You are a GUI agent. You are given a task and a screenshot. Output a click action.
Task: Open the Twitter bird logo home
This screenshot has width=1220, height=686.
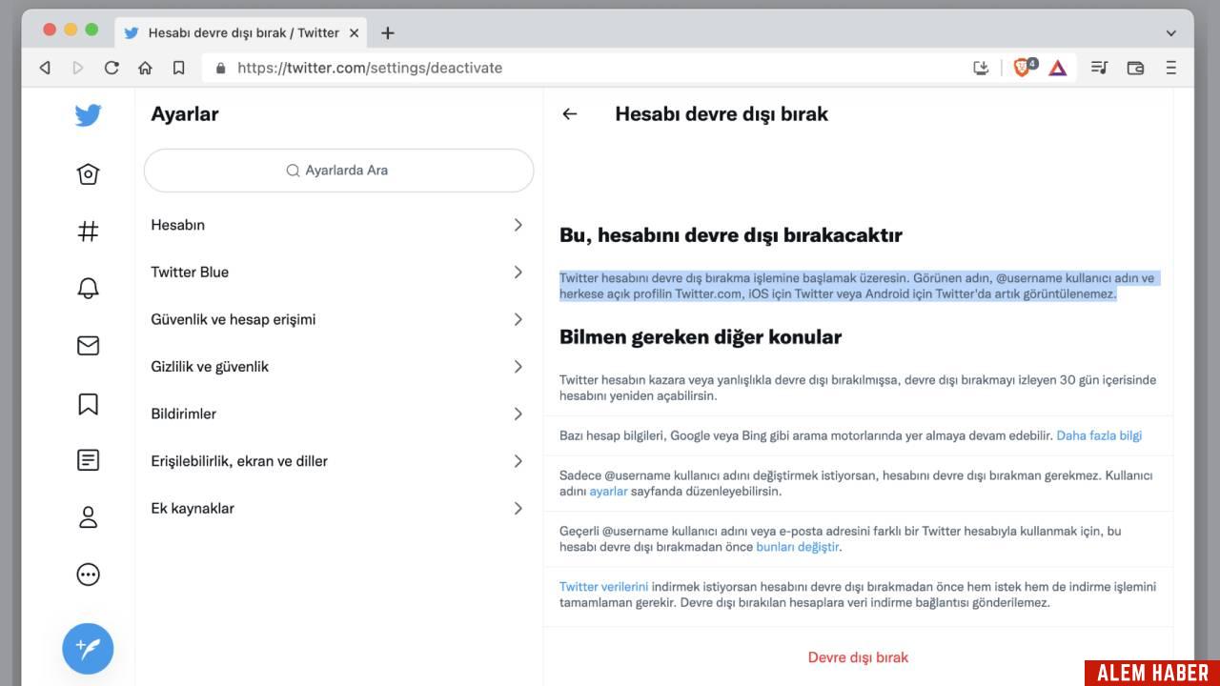[x=88, y=115]
